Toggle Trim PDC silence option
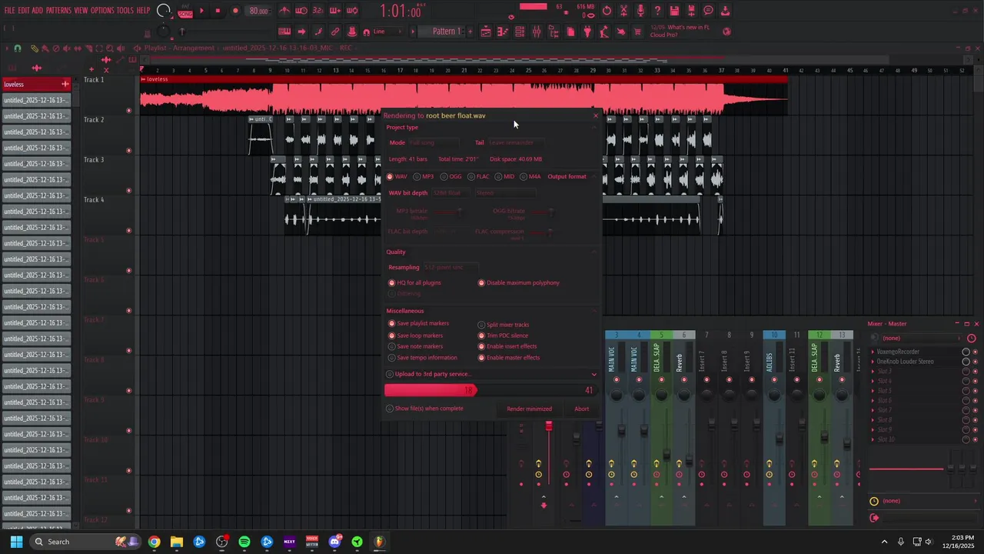984x554 pixels. tap(503, 335)
